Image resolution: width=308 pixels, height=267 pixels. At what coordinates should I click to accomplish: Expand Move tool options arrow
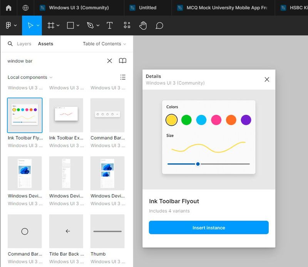tap(38, 25)
